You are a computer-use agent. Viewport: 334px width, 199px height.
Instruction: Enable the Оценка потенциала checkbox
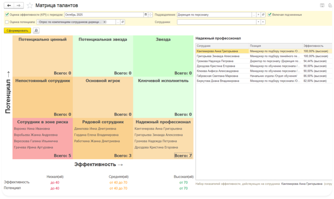point(7,22)
